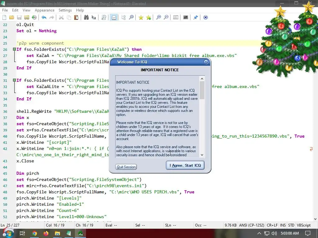Click the IMPORTANT NOTICE text area
The width and height of the screenshot is (318, 238).
[157, 117]
